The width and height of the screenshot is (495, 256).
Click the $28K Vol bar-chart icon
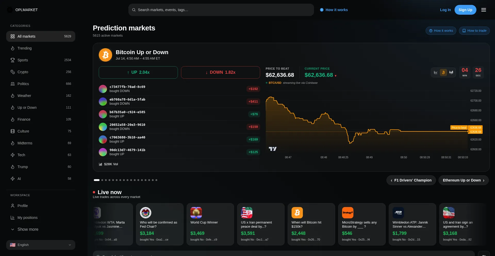point(101,164)
